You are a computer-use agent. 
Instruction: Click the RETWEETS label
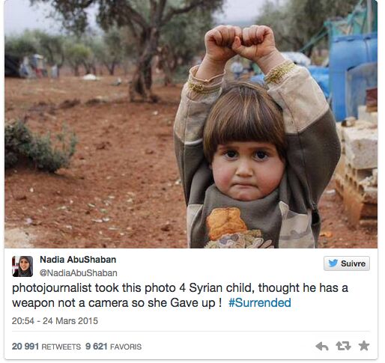[61, 347]
